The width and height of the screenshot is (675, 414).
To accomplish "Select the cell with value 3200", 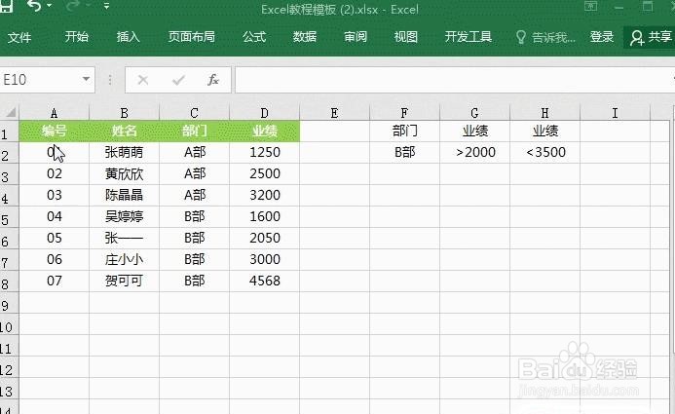I will coord(264,196).
